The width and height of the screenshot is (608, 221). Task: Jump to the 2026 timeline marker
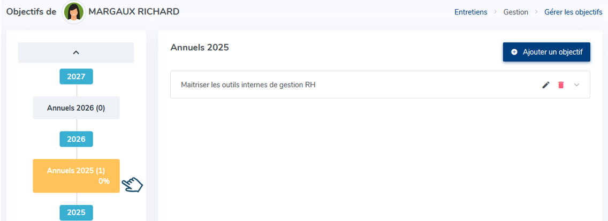coord(76,139)
